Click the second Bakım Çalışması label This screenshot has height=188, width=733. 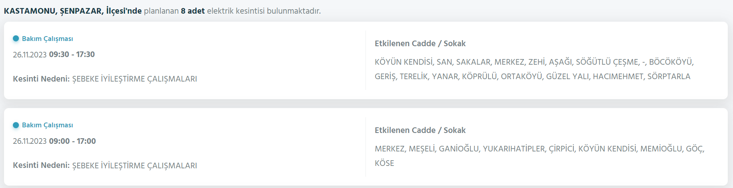pos(47,125)
